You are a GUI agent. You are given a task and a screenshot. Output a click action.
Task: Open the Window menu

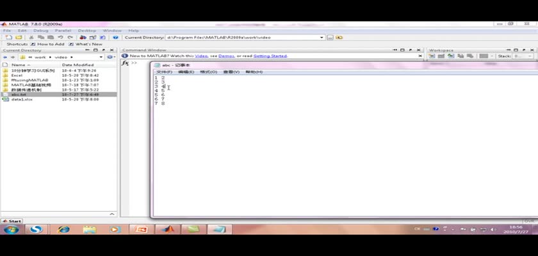[x=112, y=31]
